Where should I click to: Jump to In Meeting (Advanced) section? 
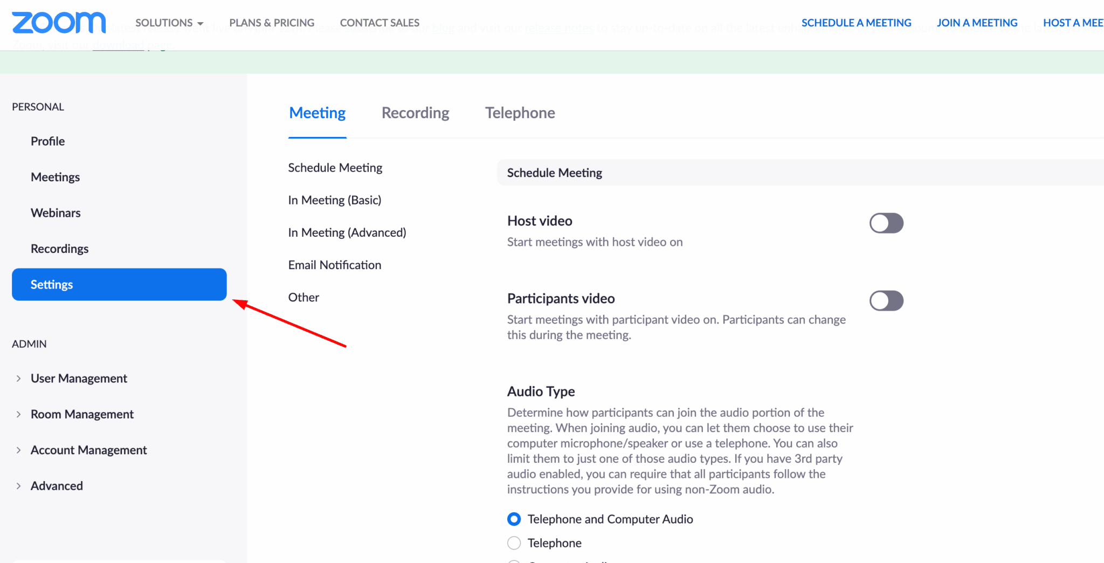click(x=347, y=232)
